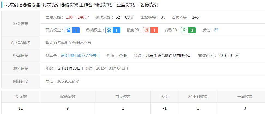The width and height of the screenshot is (265, 114).
Task: Click the 24小时收录 column header
Action: click(198, 97)
